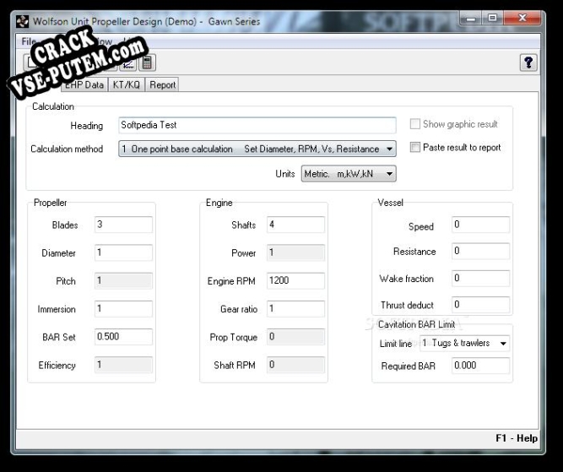Select the Wake fraction field
The image size is (563, 472).
480,278
